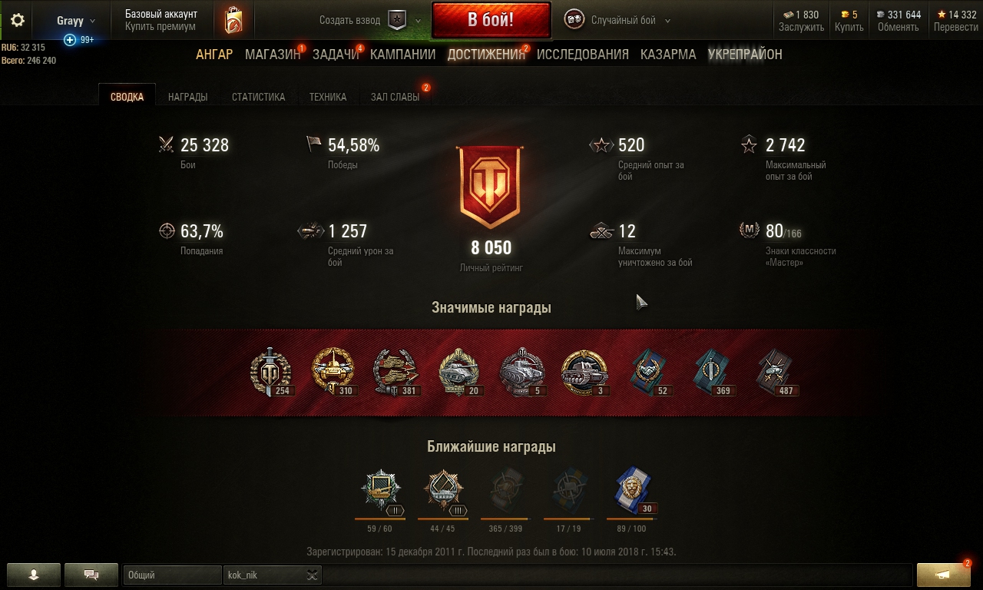Open the settings gear menu
The image size is (983, 590).
pyautogui.click(x=18, y=21)
